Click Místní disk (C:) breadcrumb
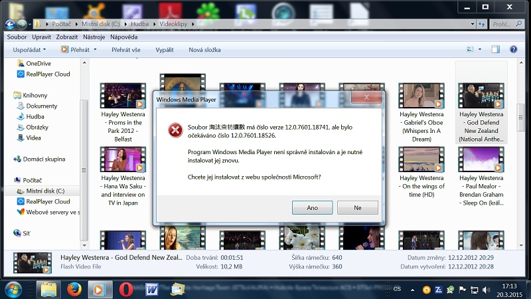This screenshot has height=299, width=531. 101,24
